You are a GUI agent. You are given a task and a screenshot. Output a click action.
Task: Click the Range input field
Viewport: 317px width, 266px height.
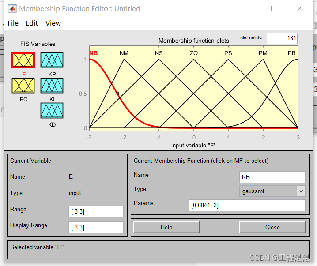coord(96,211)
